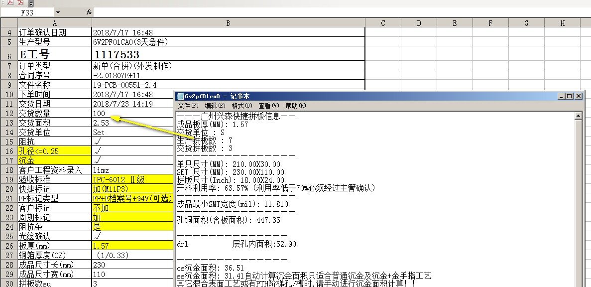Select row 12 header

coord(9,113)
